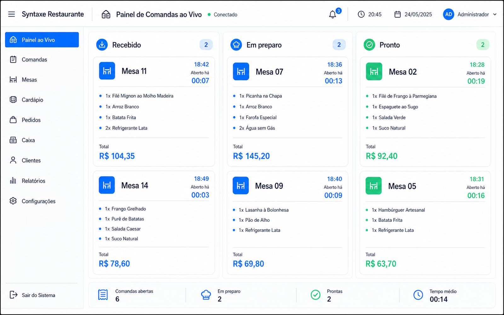
Task: Open Relatórios in the sidebar
Action: (42, 181)
